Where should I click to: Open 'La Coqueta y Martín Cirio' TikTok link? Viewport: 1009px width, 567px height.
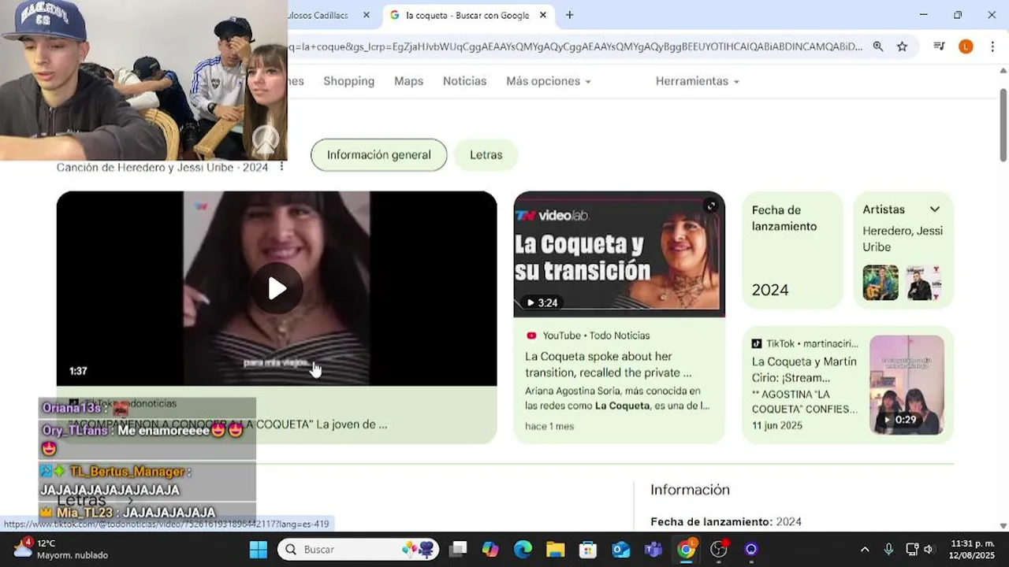pos(805,369)
